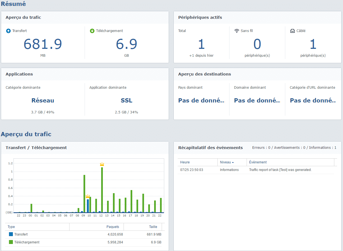343x251 pixels.
Task: Click the Type column header in legend table
Action: coord(37,227)
